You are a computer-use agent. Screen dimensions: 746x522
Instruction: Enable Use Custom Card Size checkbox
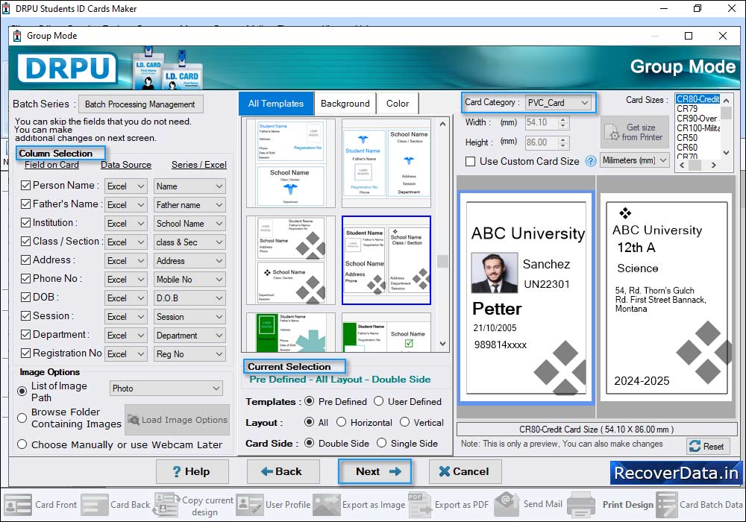tap(471, 161)
